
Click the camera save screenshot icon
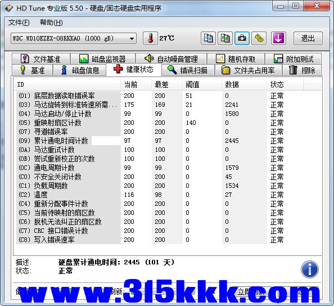pos(242,38)
